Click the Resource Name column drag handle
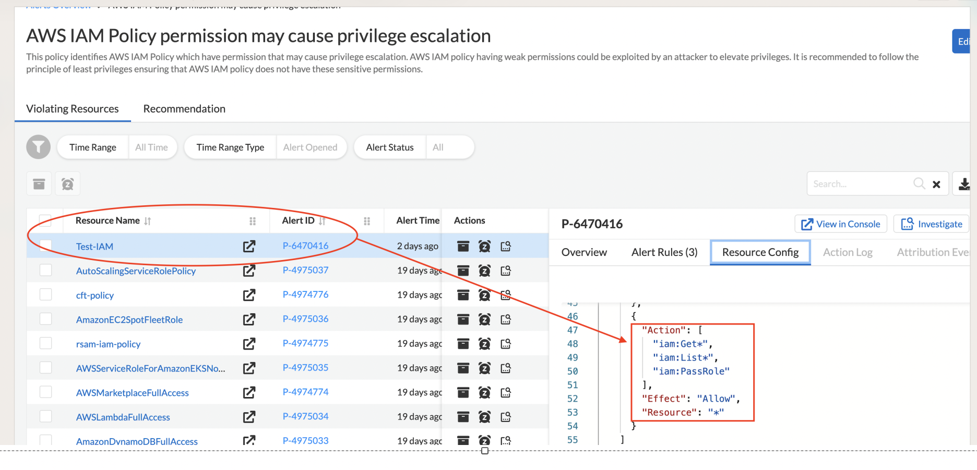Image resolution: width=977 pixels, height=470 pixels. click(x=253, y=221)
